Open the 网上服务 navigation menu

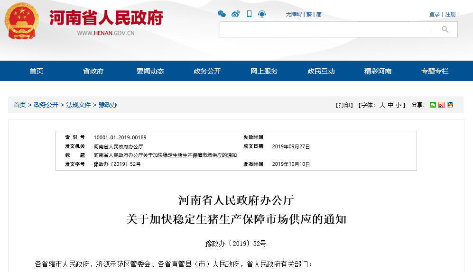264,71
